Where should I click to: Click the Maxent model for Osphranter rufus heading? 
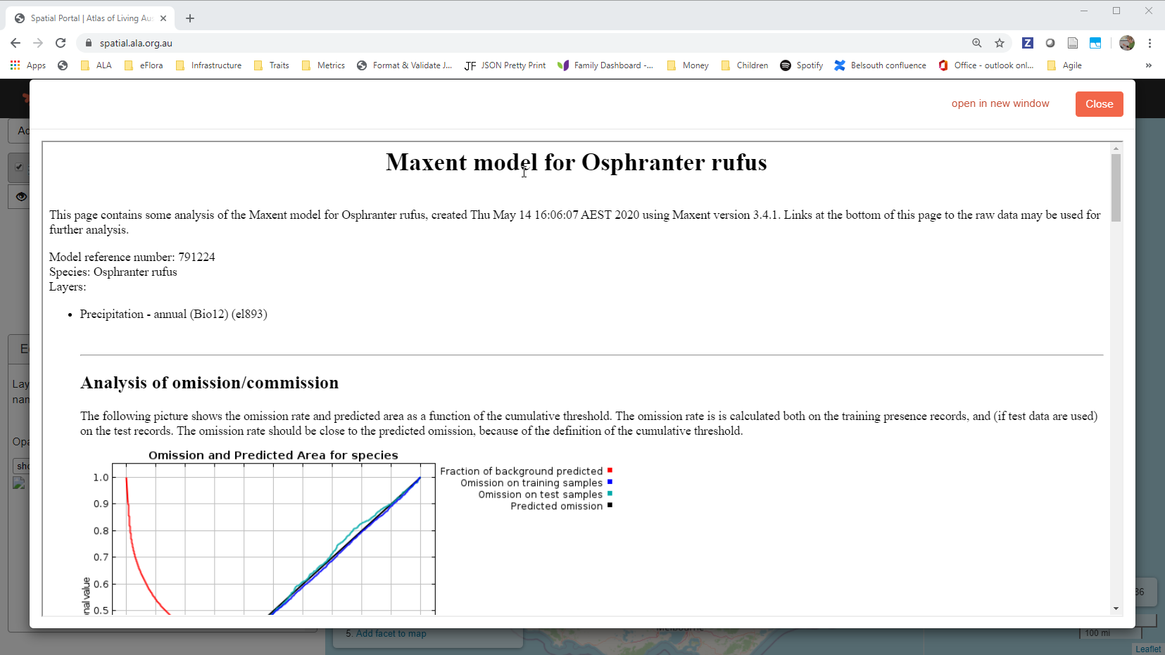tap(576, 163)
